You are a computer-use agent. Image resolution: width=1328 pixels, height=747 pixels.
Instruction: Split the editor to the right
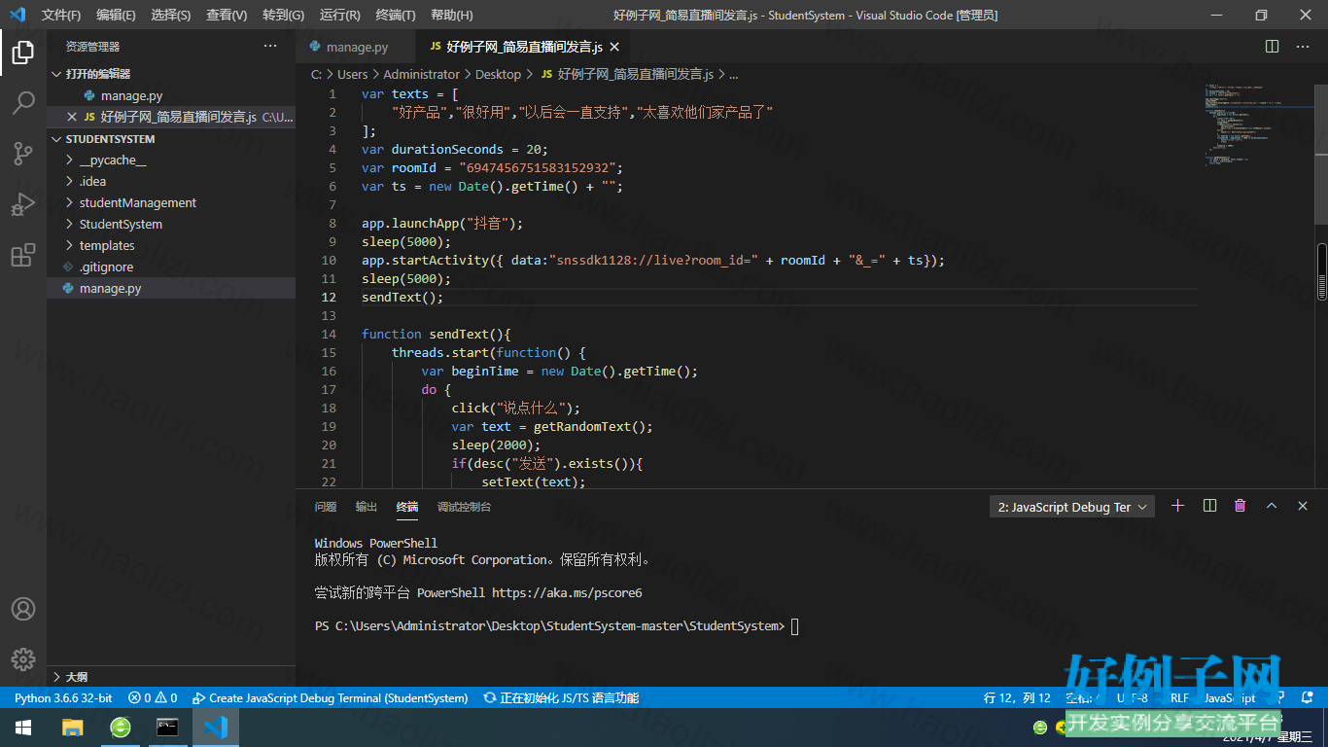(1272, 47)
